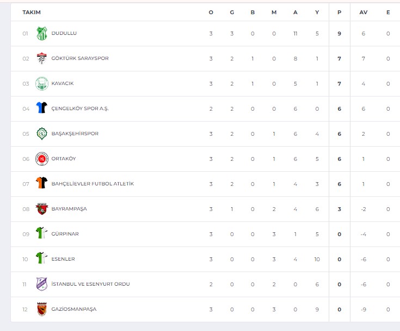
Task: Click the Dudullu team crest icon
Action: coord(42,33)
